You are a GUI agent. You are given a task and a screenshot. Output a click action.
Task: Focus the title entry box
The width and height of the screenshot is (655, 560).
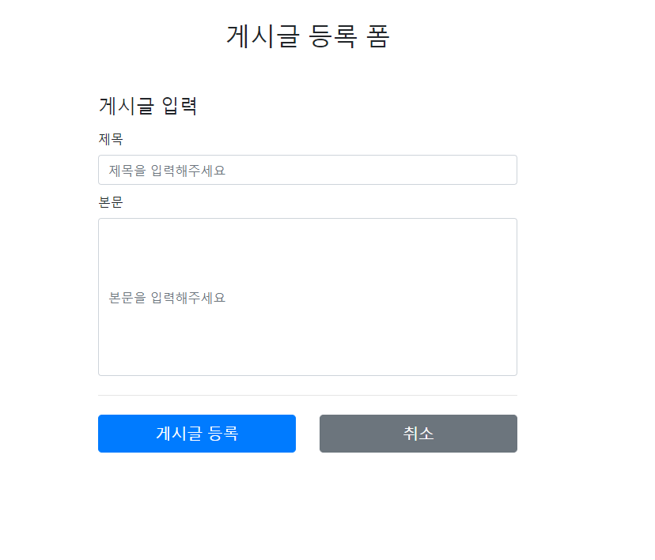pos(307,169)
